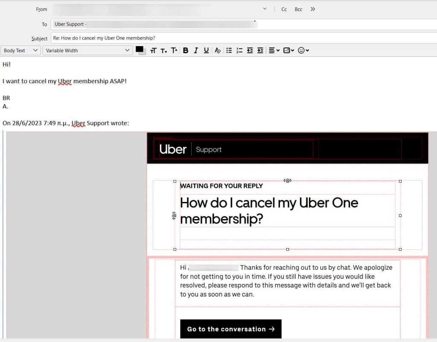Open the Variable Width font dropdown

tap(88, 50)
